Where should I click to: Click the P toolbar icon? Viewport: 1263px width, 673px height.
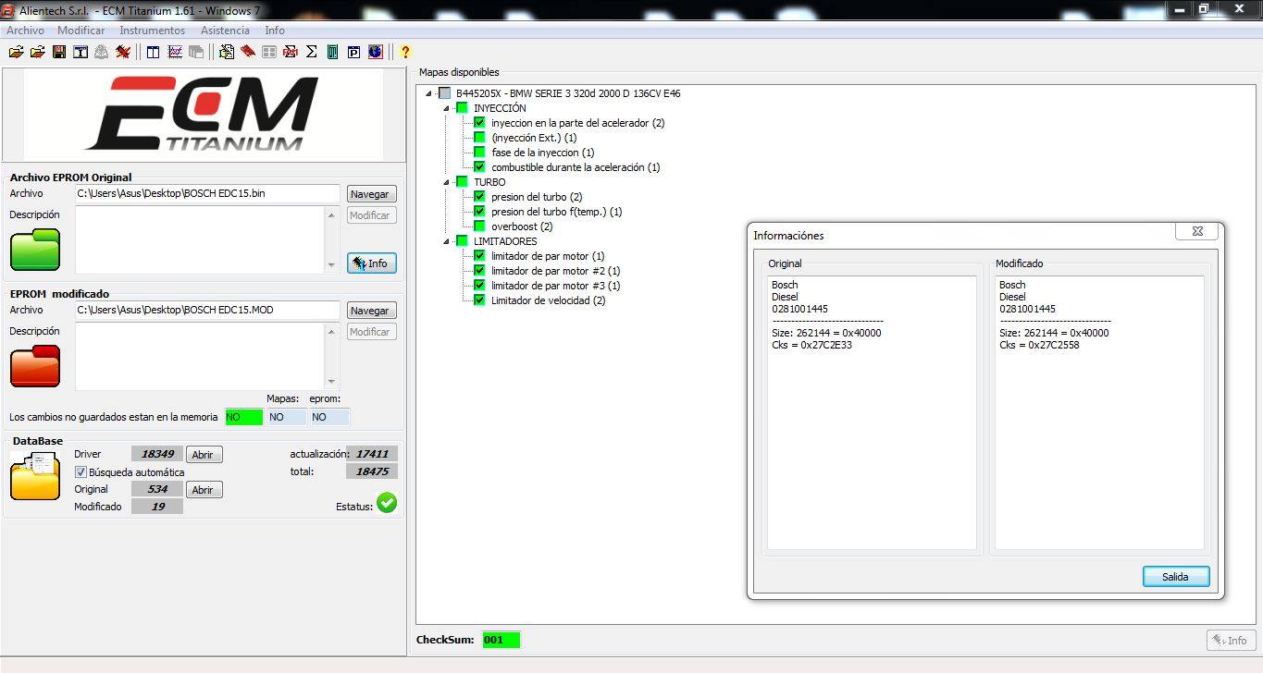click(354, 52)
